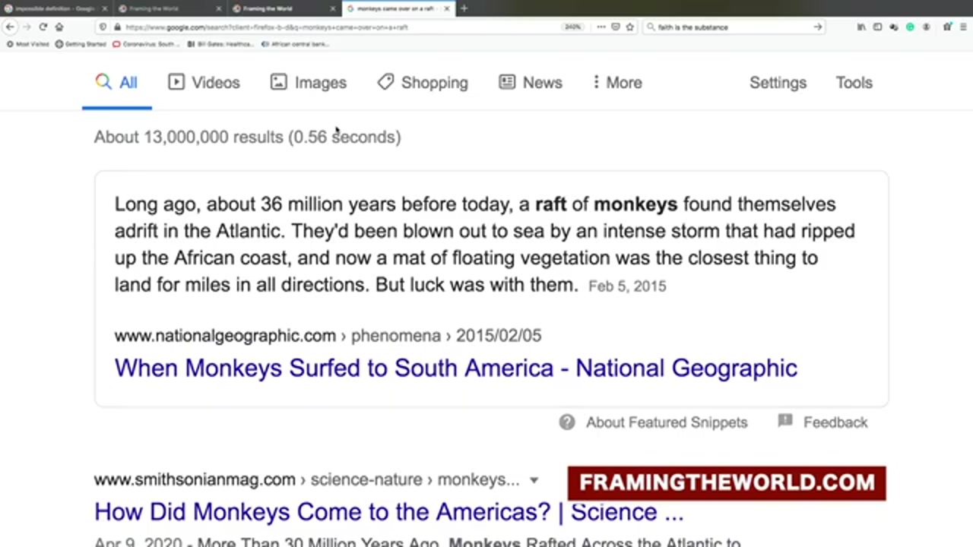The width and height of the screenshot is (973, 547).
Task: Switch to the third Framing the World tab
Action: (x=284, y=8)
